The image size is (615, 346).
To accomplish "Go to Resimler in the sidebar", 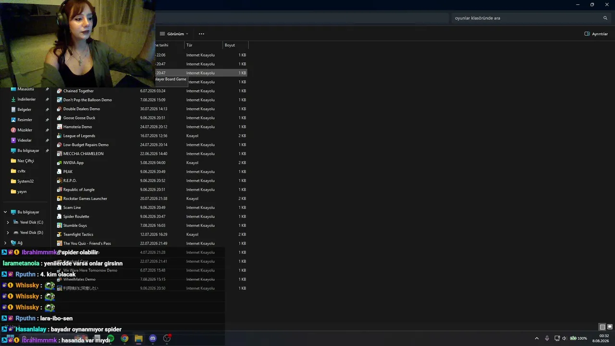I will (25, 120).
